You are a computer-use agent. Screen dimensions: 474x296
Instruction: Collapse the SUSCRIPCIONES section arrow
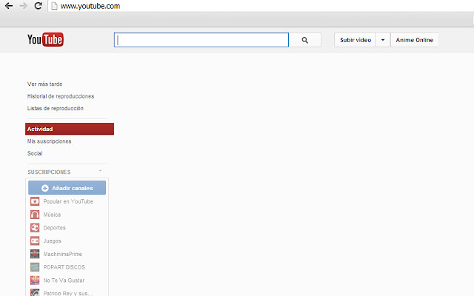coord(101,171)
